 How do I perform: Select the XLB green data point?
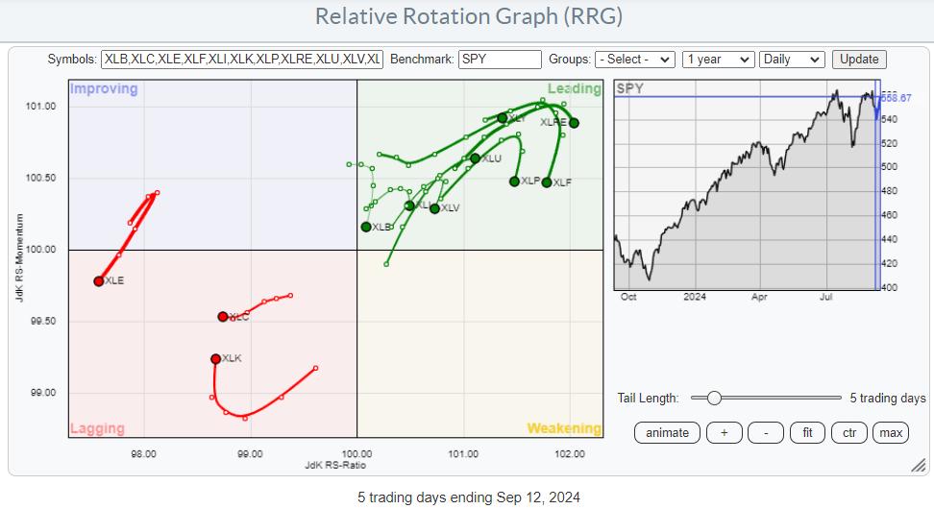(x=366, y=227)
